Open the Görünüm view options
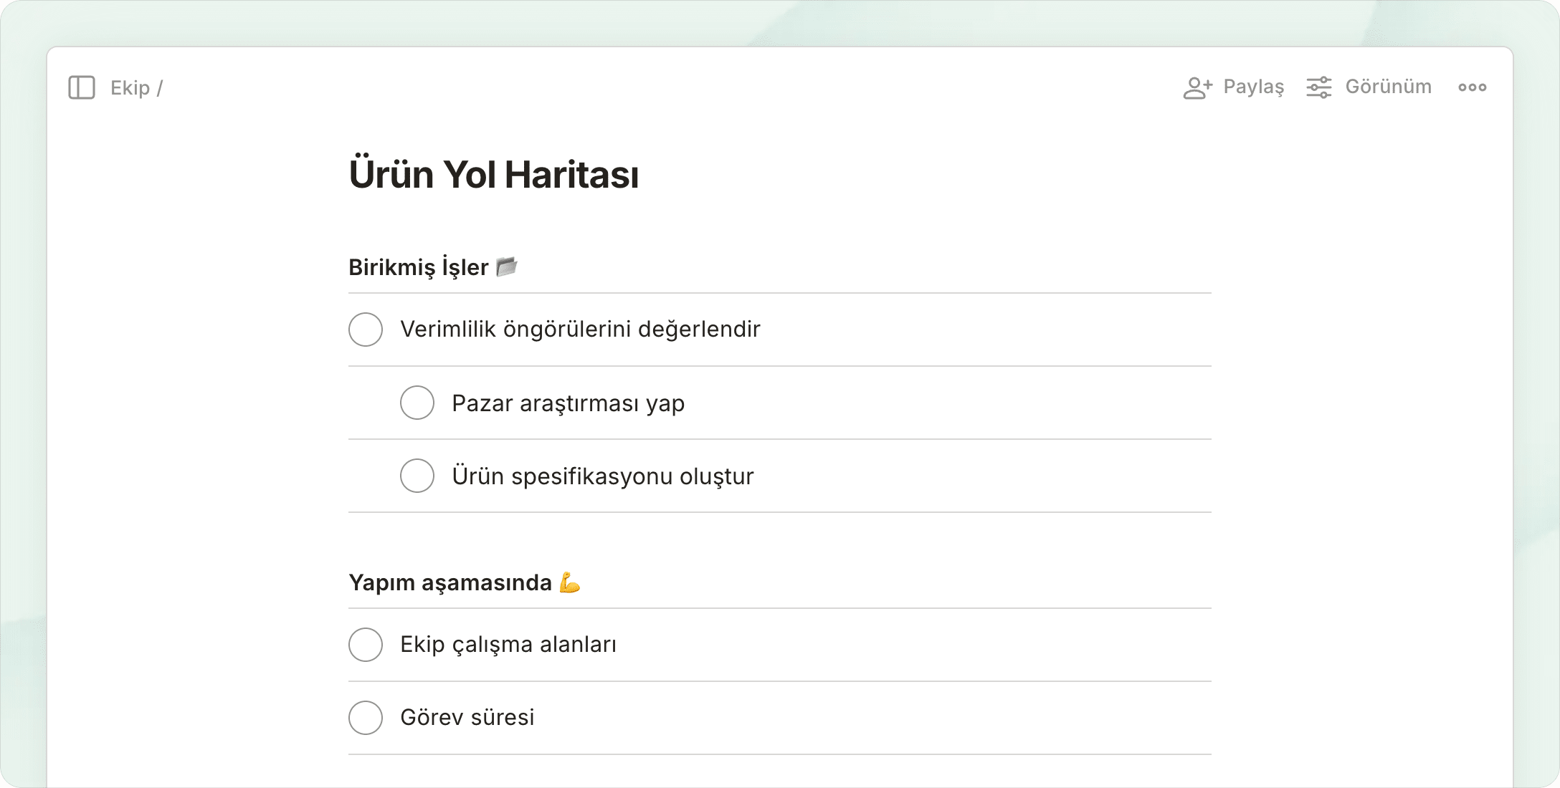 pyautogui.click(x=1388, y=87)
